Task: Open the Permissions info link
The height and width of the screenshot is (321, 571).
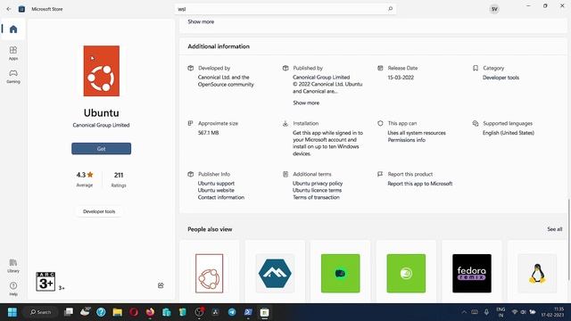Action: click(x=407, y=140)
